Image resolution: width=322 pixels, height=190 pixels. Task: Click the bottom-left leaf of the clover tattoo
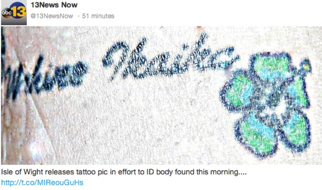pos(256,134)
